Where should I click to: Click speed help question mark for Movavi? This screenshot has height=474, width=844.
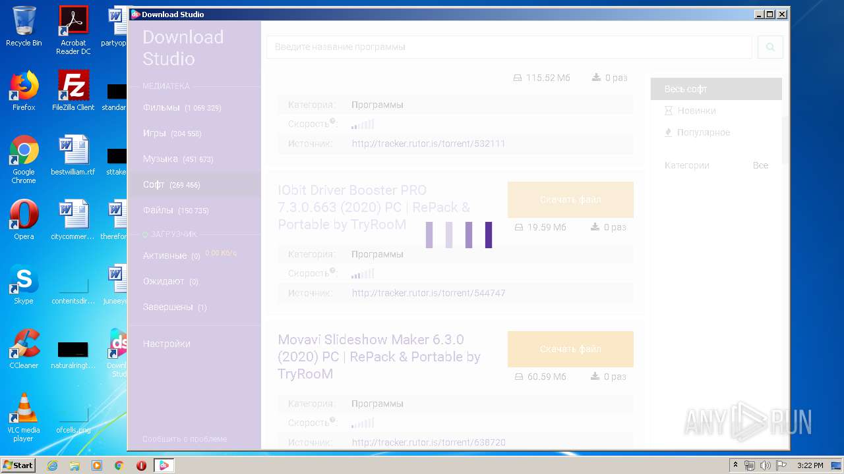[333, 420]
